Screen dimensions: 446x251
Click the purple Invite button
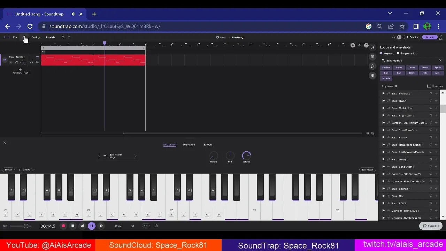click(x=430, y=37)
